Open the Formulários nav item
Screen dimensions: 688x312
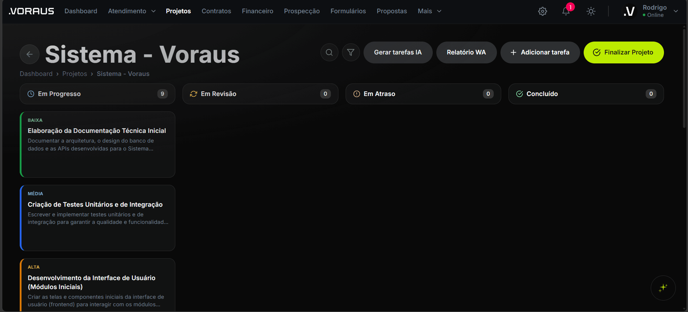tap(348, 11)
